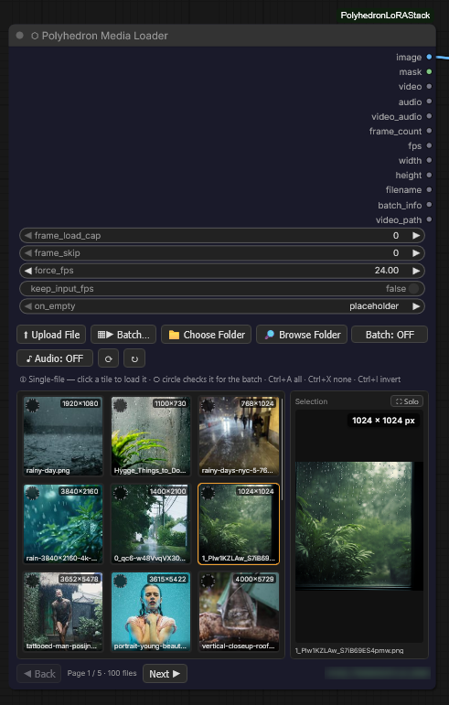This screenshot has width=449, height=705.
Task: Click the frame_count output connector dot
Action: tap(429, 131)
